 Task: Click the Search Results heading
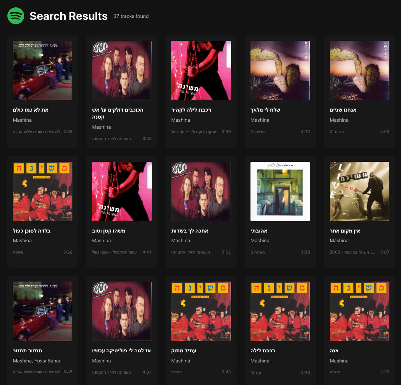pyautogui.click(x=68, y=16)
